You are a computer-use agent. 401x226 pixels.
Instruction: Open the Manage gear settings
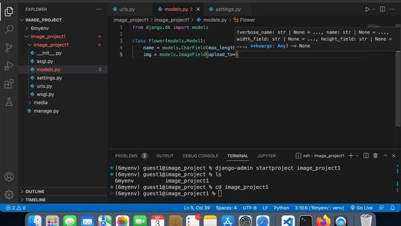[x=9, y=195]
